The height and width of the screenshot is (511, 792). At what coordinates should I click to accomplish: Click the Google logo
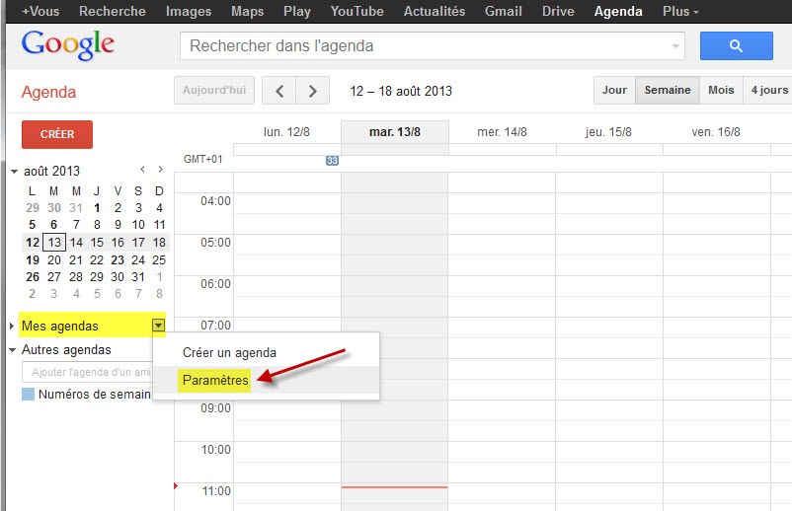[x=68, y=45]
